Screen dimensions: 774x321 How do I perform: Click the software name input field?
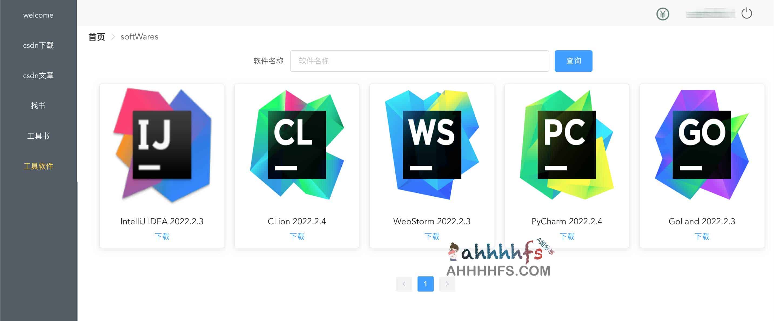[x=419, y=60]
